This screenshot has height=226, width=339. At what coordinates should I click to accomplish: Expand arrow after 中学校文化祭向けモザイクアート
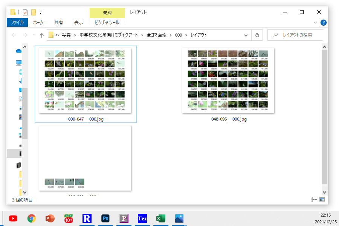pyautogui.click(x=142, y=35)
